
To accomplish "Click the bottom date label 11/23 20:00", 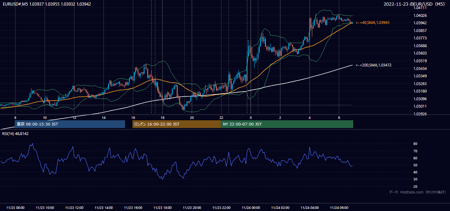I will click(192, 208).
